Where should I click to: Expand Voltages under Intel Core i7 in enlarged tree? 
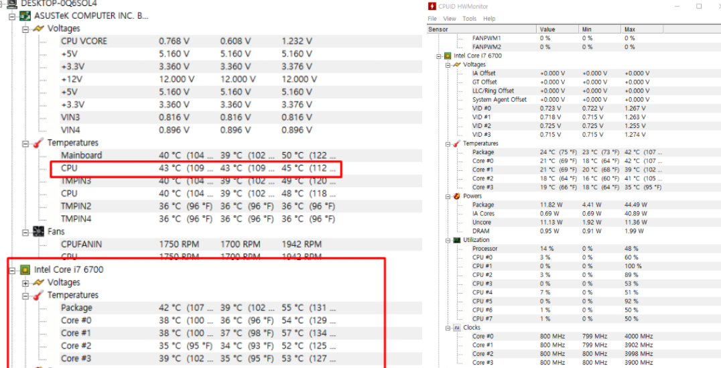click(25, 283)
